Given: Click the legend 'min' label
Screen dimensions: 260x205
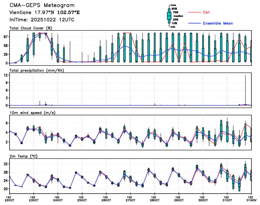Looking at the screenshot, I should tap(173, 27).
